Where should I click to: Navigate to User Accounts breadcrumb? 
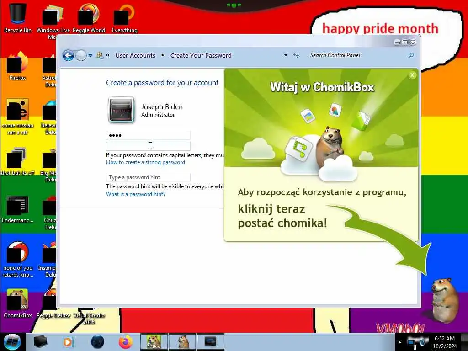click(135, 55)
